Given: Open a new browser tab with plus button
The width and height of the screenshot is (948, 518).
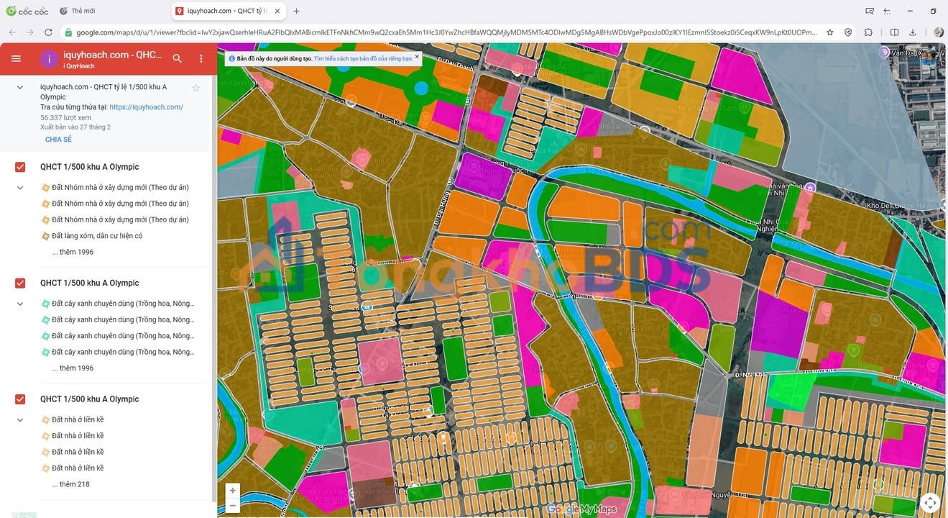Looking at the screenshot, I should click(296, 11).
